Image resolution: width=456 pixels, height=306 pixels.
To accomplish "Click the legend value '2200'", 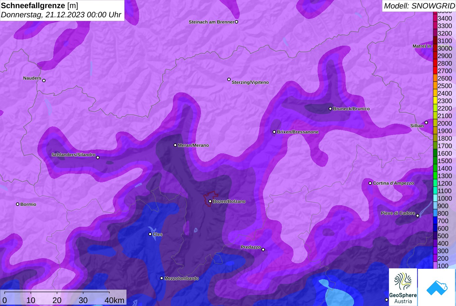I will pyautogui.click(x=445, y=108).
